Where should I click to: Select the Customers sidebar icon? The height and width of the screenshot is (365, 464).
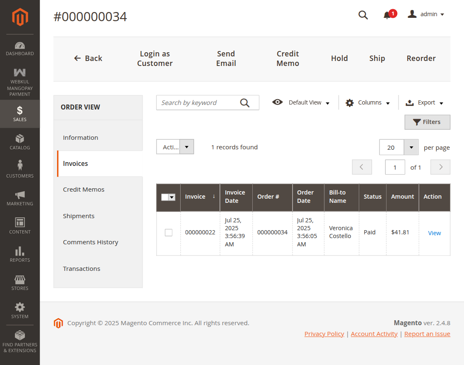tap(19, 169)
